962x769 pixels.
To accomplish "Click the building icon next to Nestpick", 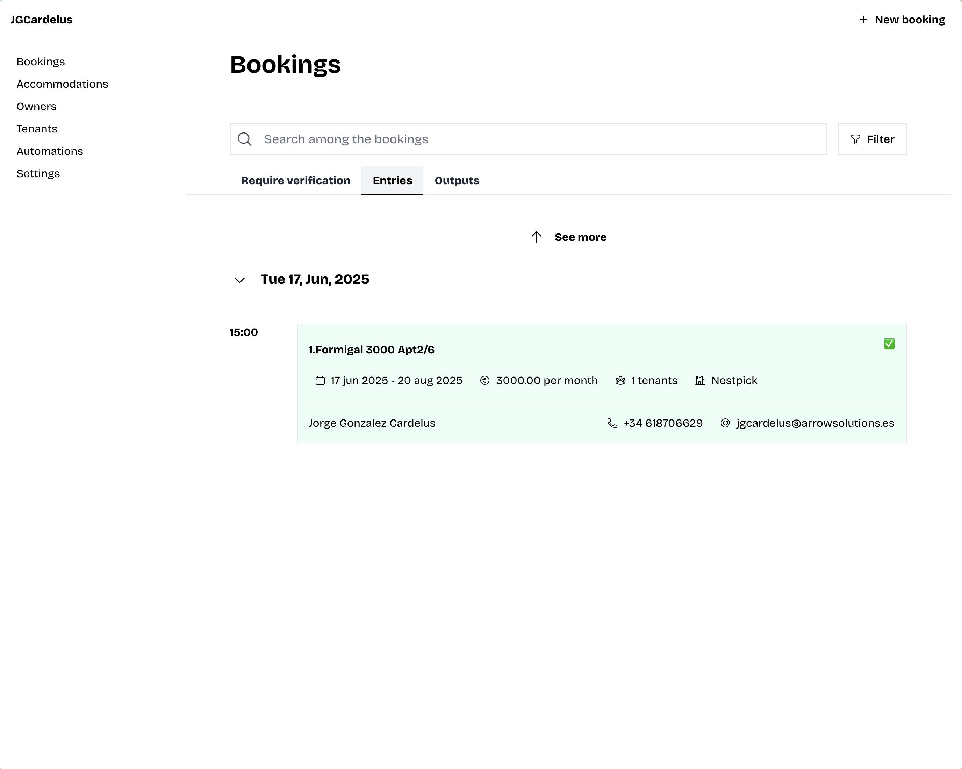I will 700,381.
